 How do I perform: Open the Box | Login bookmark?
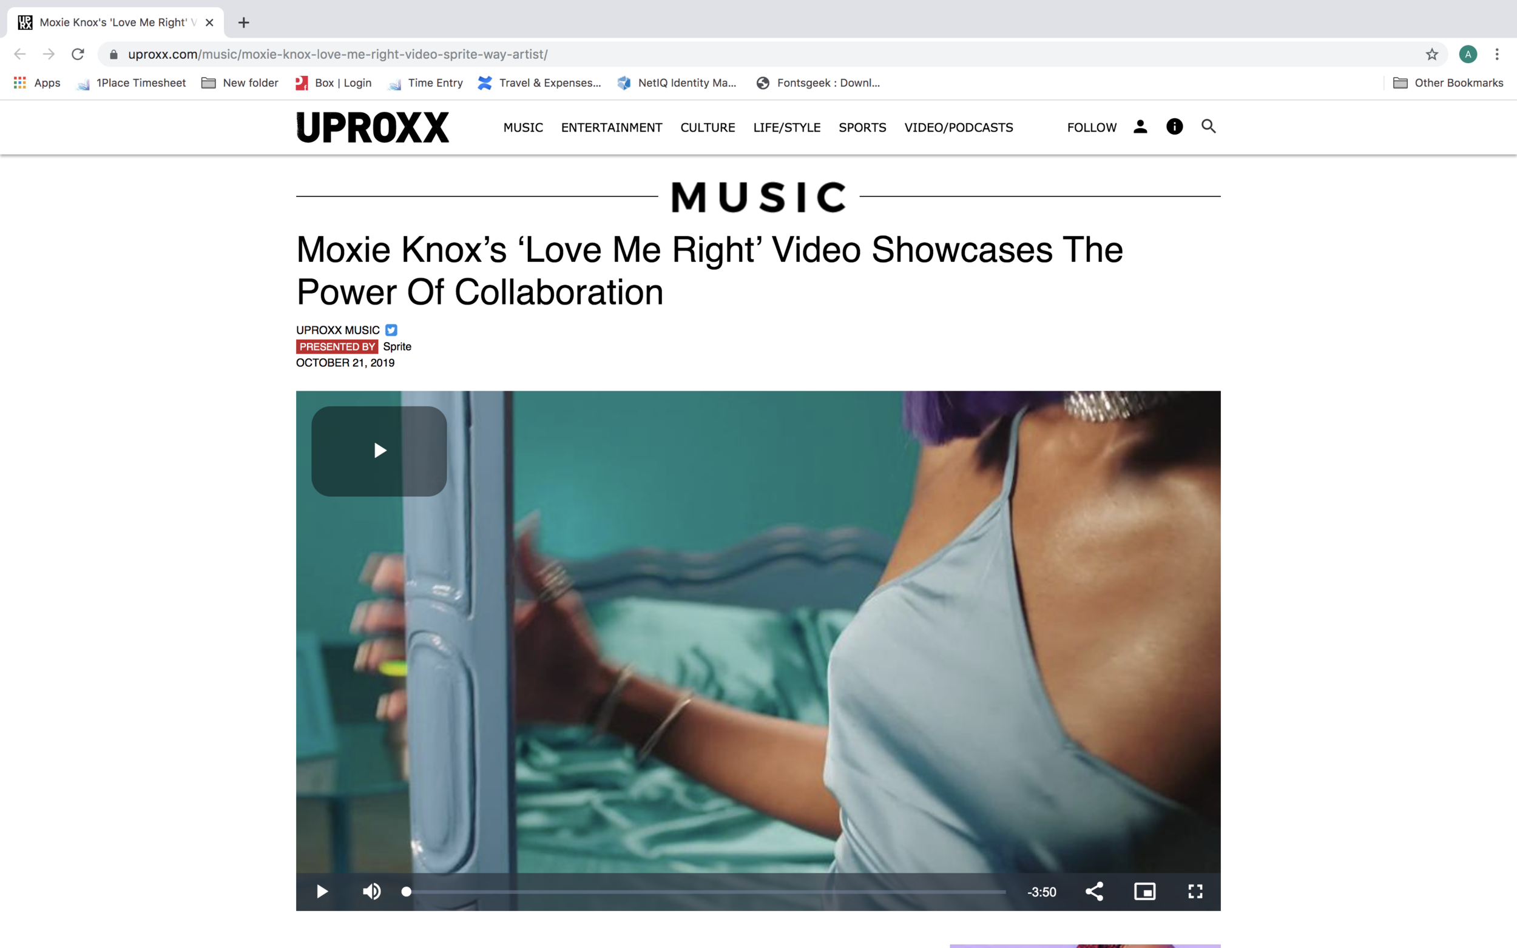[x=333, y=82]
